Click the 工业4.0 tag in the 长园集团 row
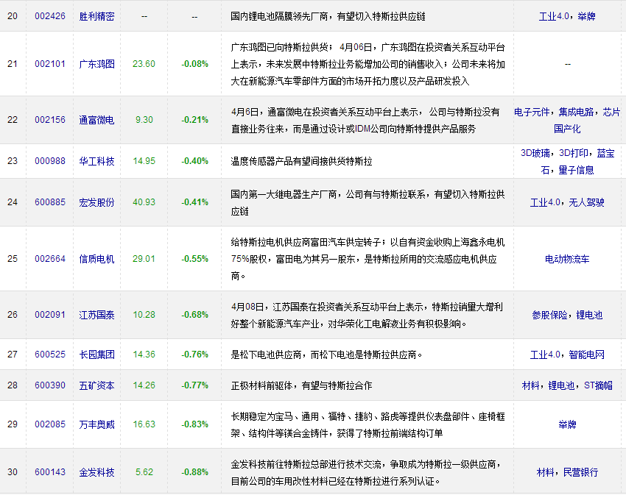626x495 pixels. coord(545,355)
